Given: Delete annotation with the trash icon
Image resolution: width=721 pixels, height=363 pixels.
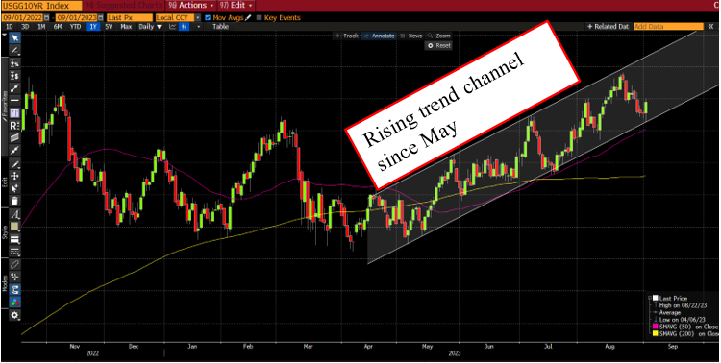Looking at the screenshot, I should pyautogui.click(x=14, y=201).
